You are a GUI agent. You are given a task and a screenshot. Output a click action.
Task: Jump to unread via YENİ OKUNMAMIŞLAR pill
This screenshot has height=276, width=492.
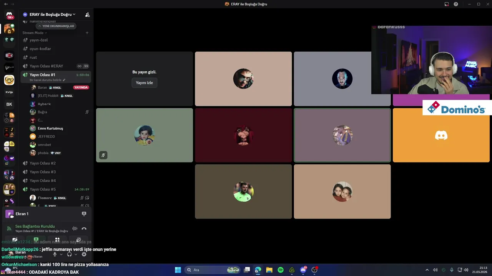[x=56, y=26]
